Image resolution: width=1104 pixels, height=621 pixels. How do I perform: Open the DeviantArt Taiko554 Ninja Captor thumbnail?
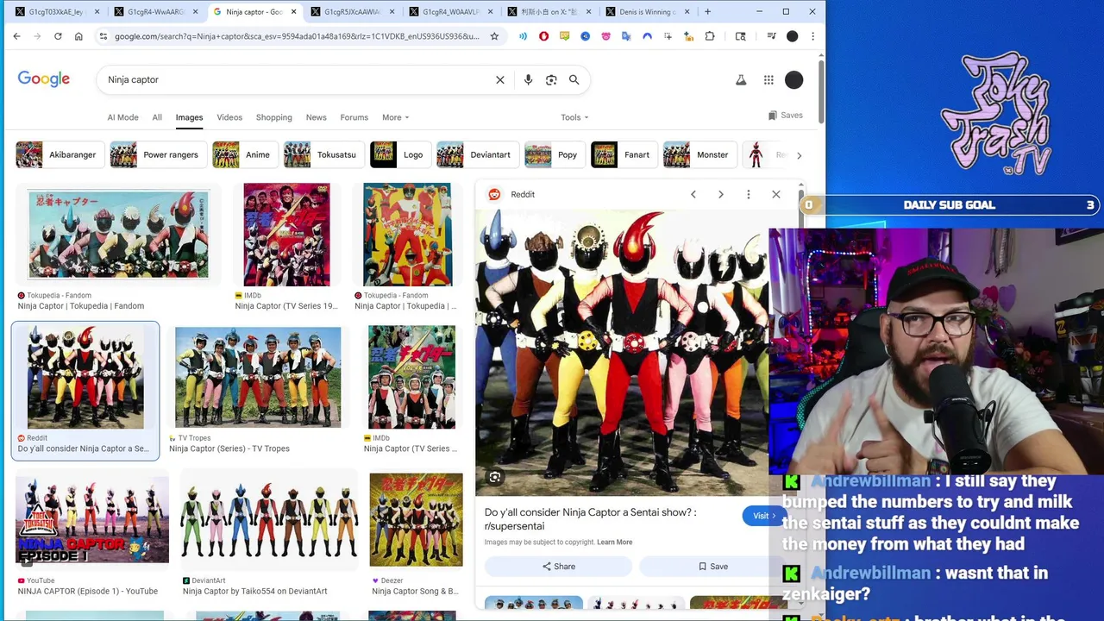(x=269, y=520)
